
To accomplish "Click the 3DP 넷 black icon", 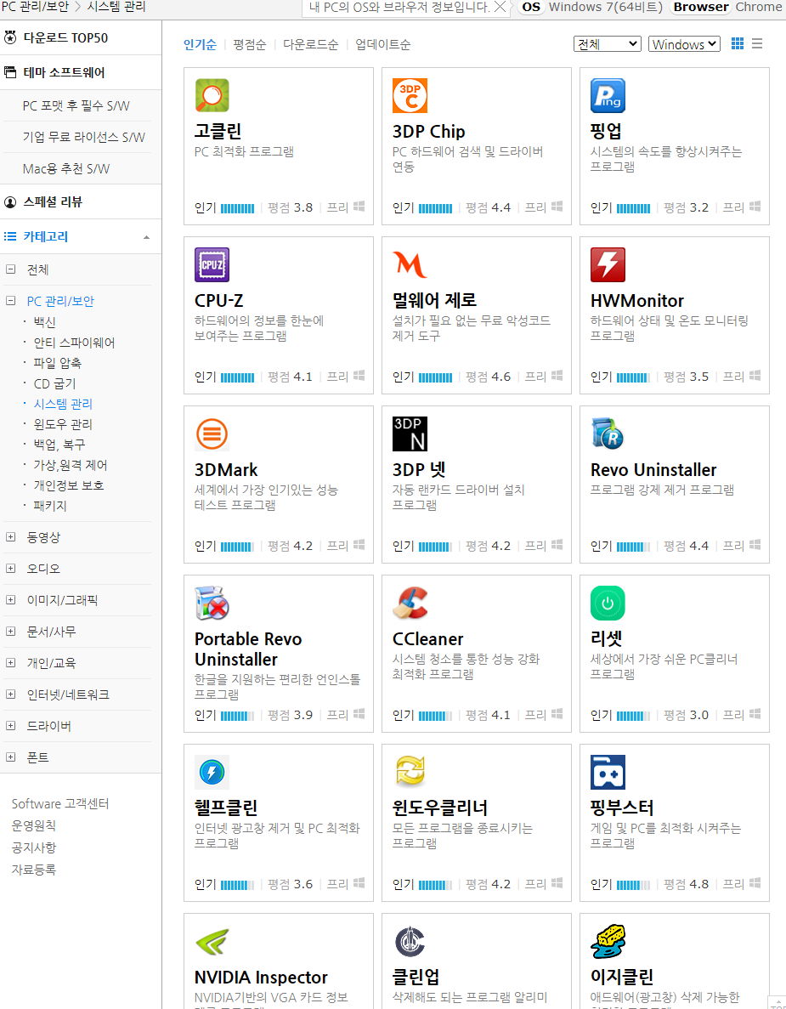I will point(410,434).
